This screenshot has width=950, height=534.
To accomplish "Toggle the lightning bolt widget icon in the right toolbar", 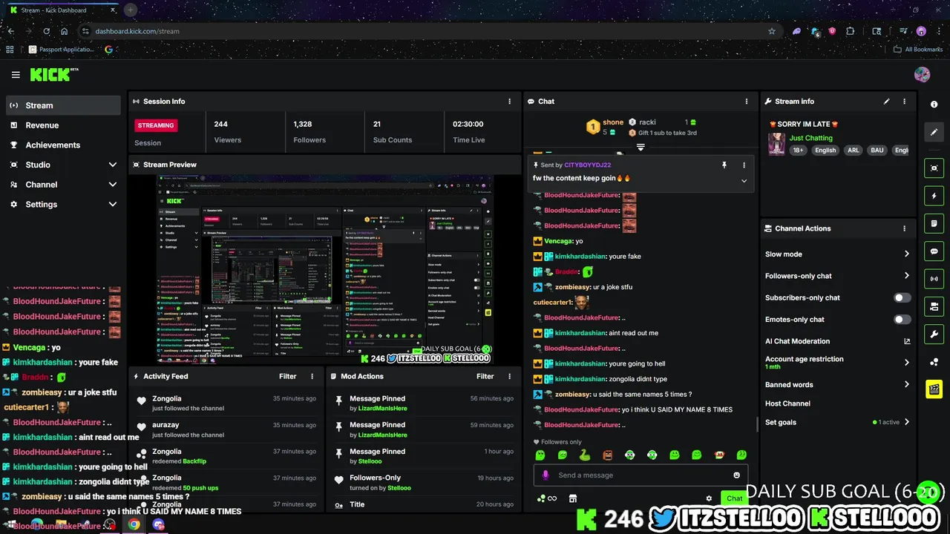I will click(934, 196).
